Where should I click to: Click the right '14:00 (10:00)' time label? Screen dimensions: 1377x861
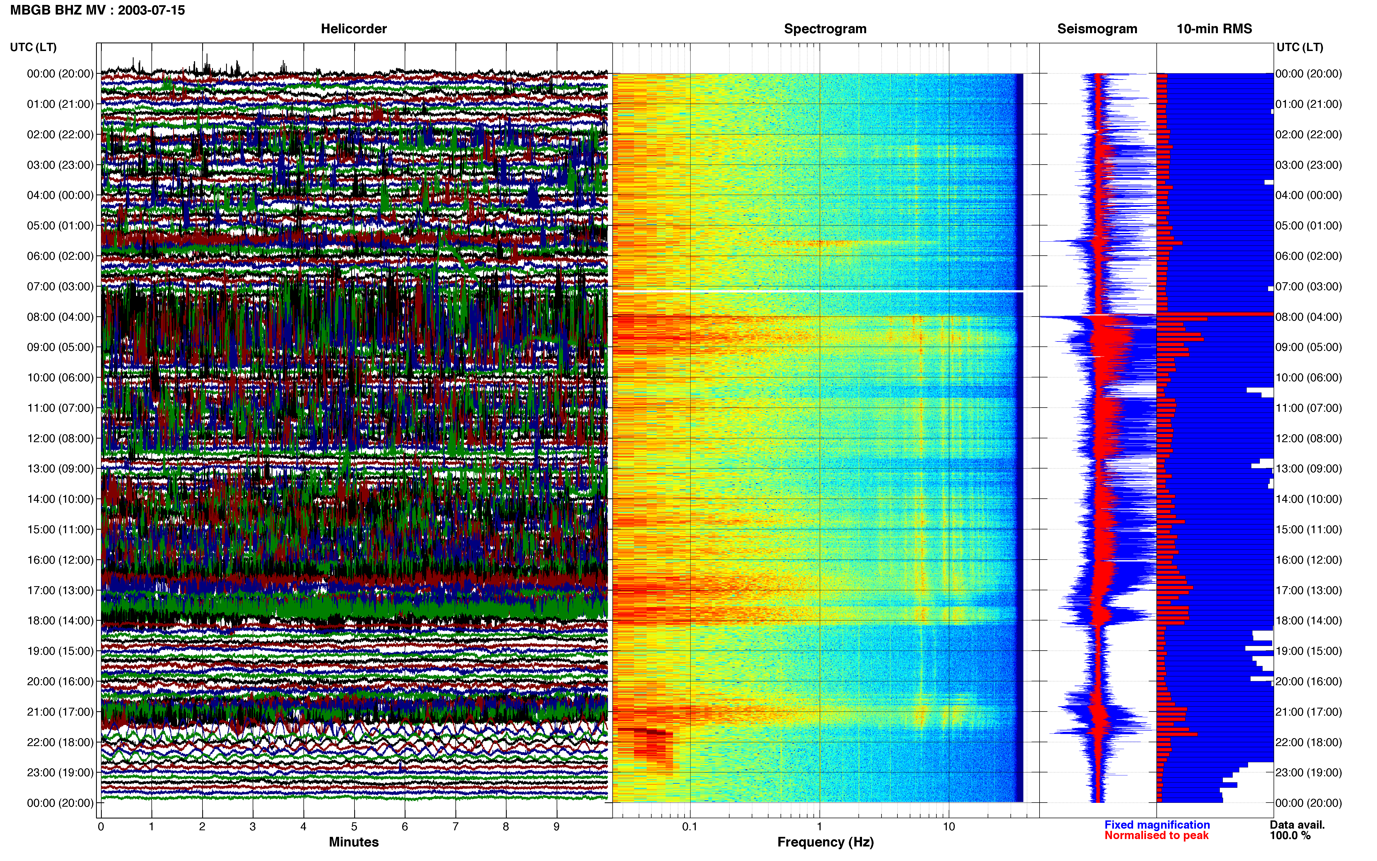coord(1309,499)
